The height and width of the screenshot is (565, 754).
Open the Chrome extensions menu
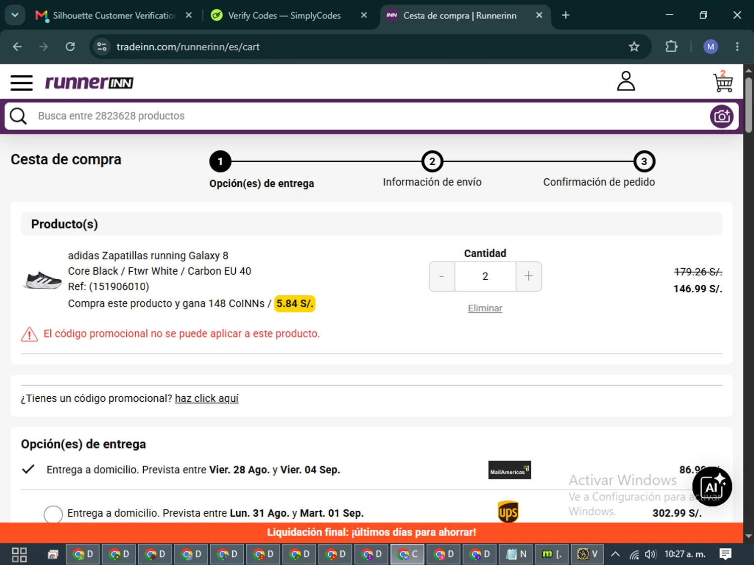coord(672,47)
